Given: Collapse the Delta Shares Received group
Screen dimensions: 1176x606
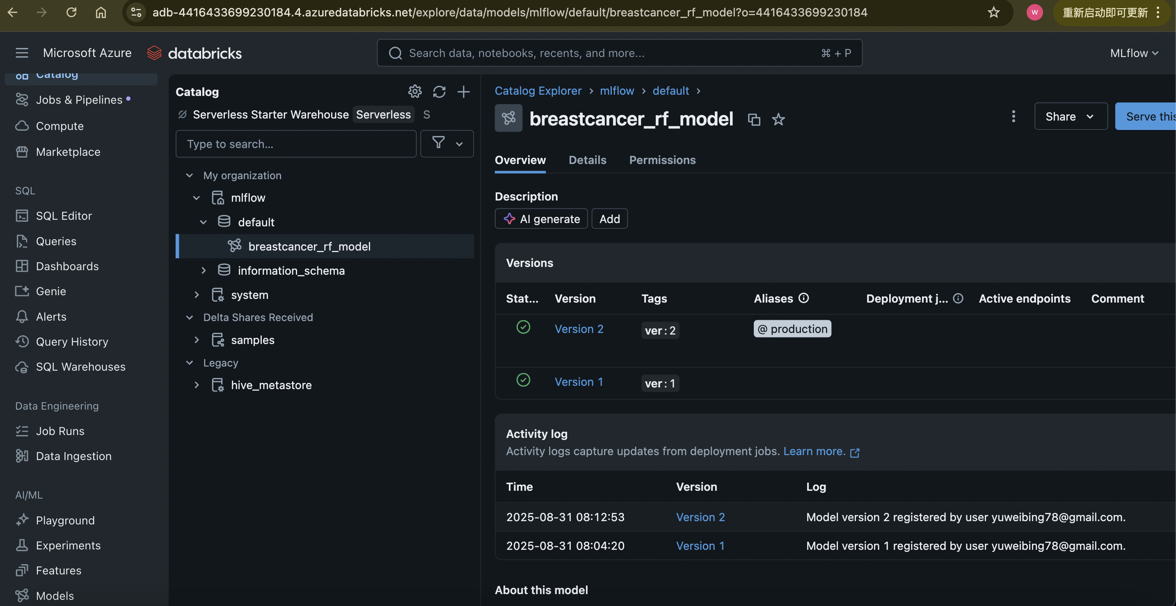Looking at the screenshot, I should click(190, 317).
